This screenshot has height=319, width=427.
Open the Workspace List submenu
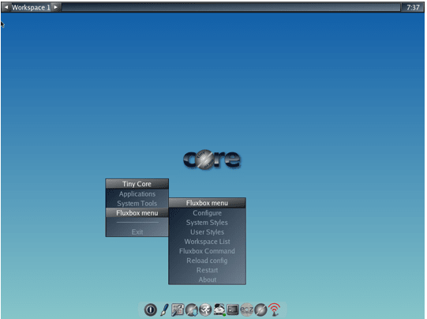207,242
